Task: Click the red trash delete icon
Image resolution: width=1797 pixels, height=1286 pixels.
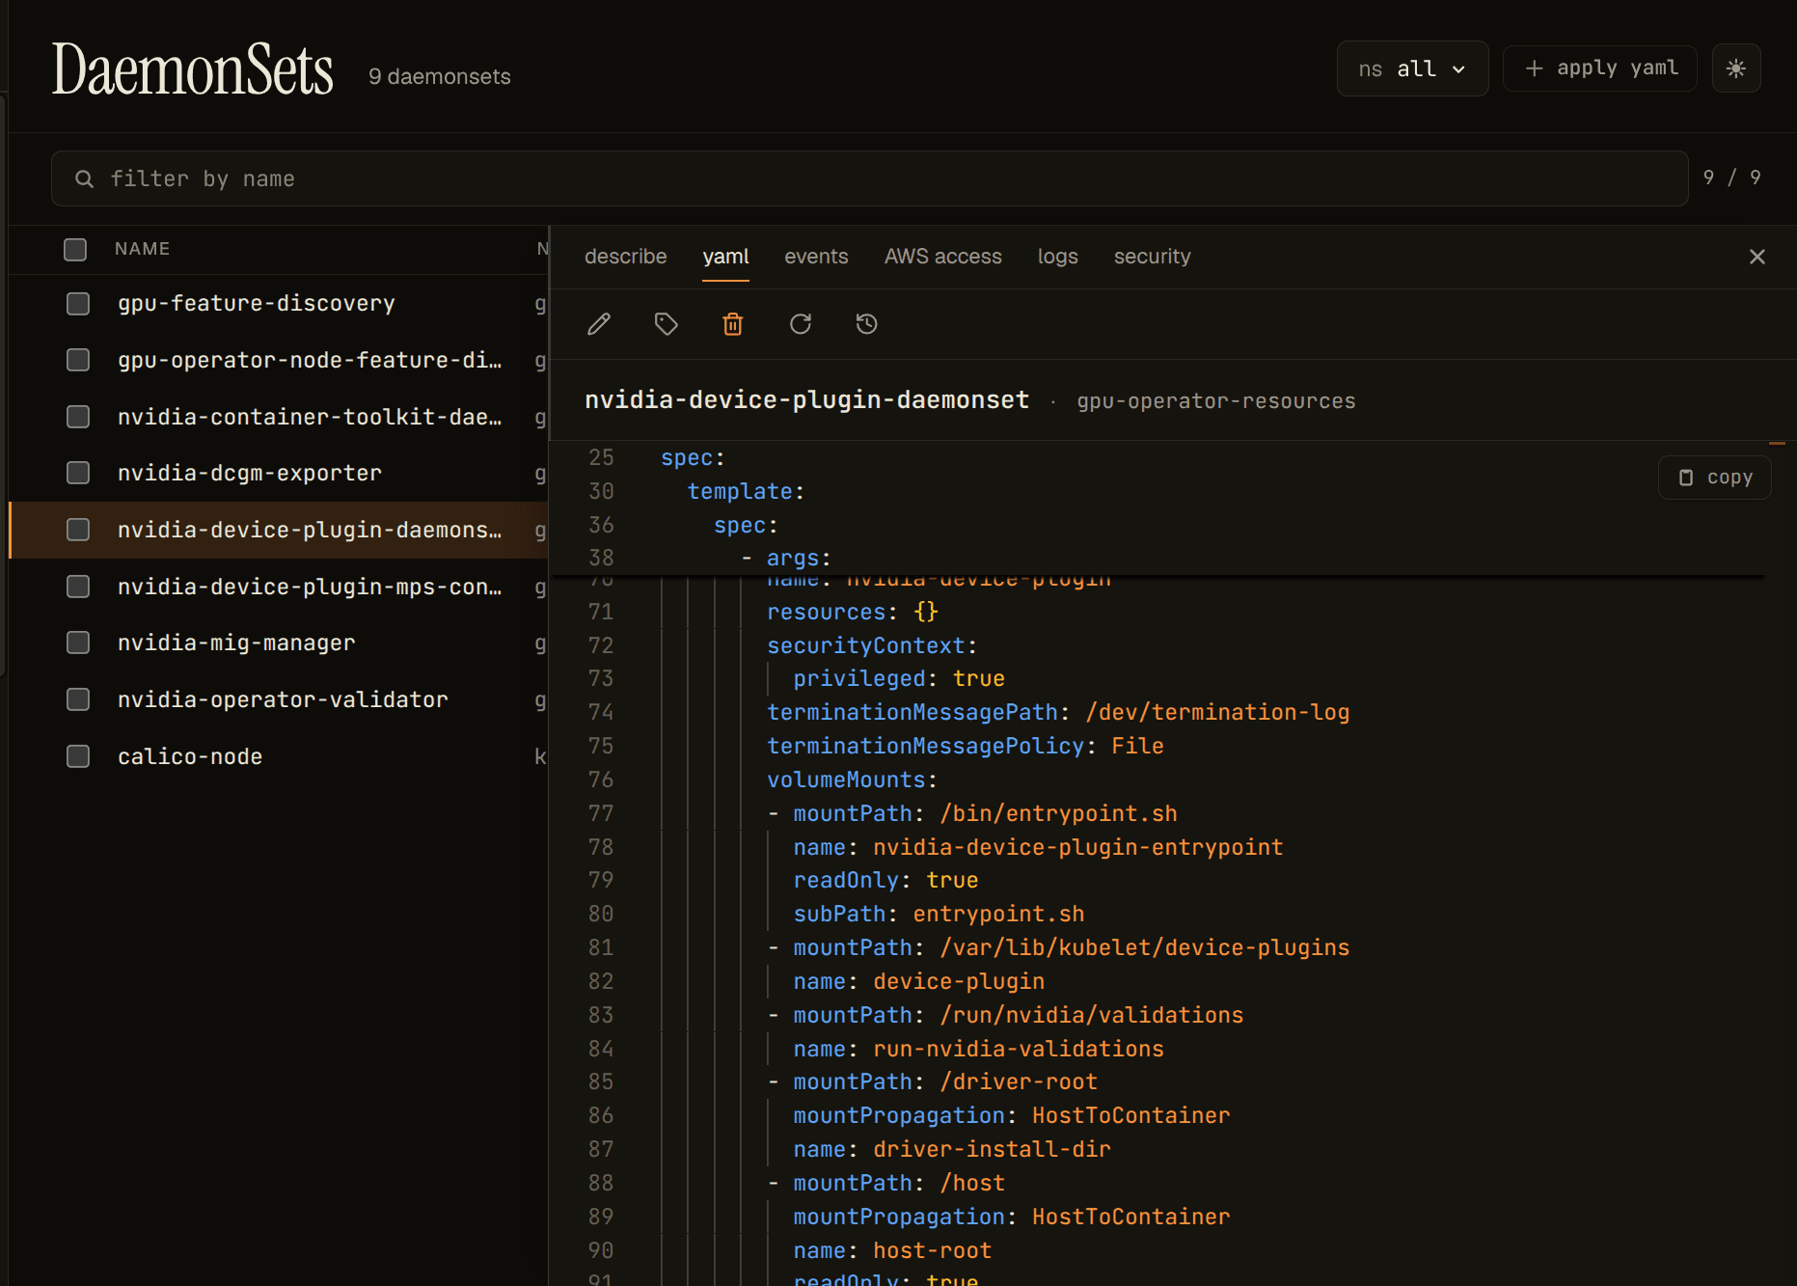Action: tap(733, 324)
